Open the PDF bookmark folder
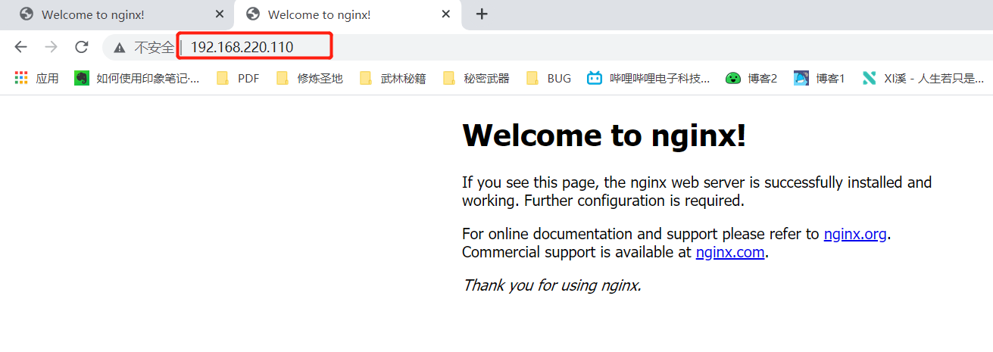993x352 pixels. [x=238, y=77]
